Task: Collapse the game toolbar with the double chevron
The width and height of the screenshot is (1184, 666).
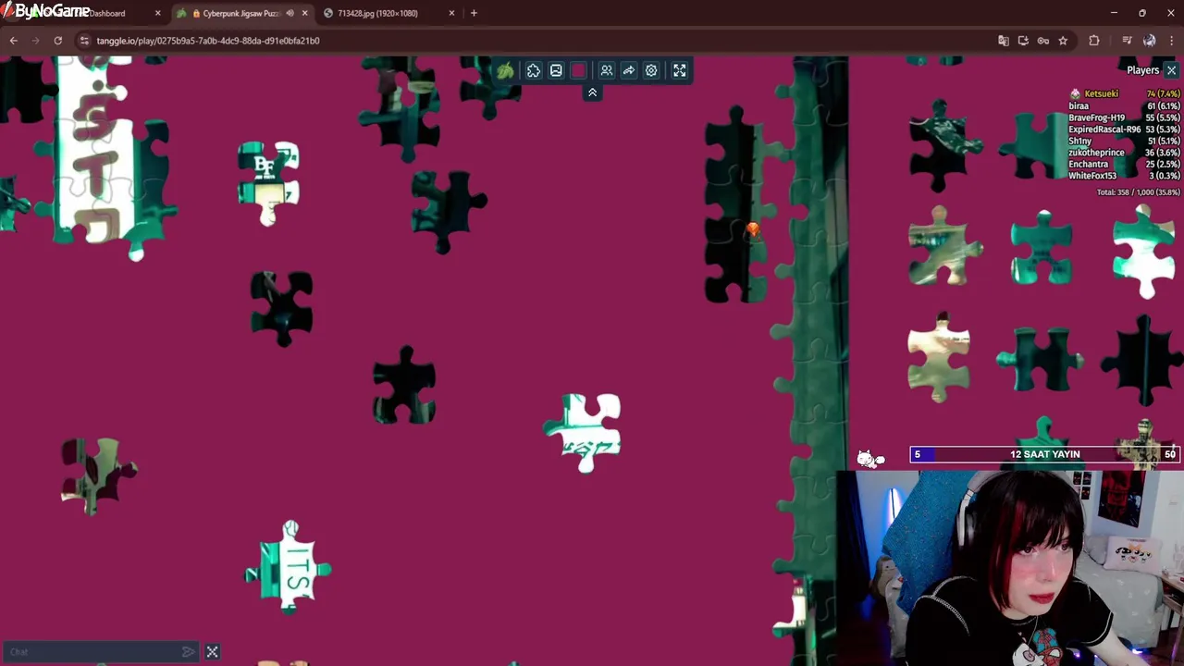Action: tap(592, 92)
